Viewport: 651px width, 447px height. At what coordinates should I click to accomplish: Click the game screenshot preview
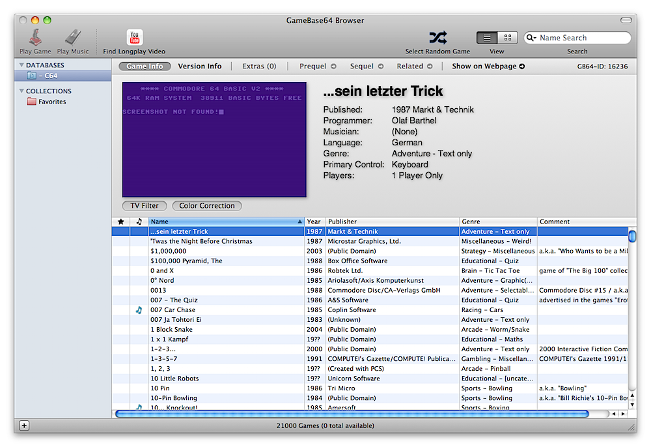[x=214, y=139]
